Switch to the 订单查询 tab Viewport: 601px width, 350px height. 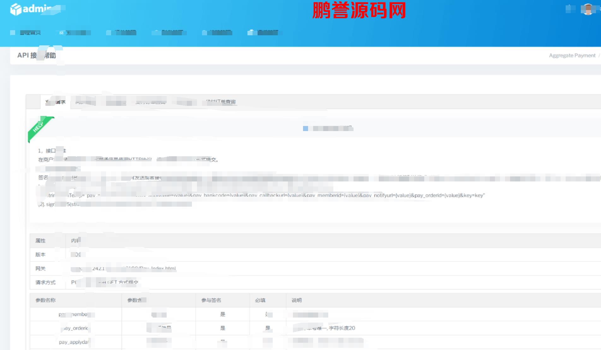click(221, 102)
